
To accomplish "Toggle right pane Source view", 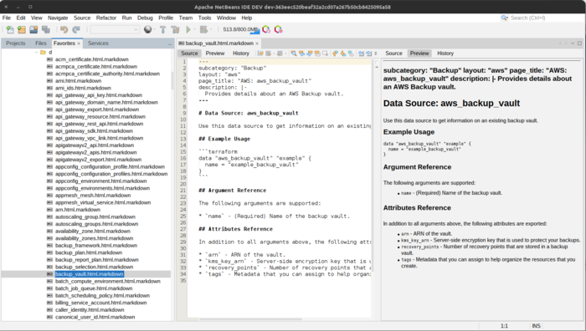I will coord(393,53).
